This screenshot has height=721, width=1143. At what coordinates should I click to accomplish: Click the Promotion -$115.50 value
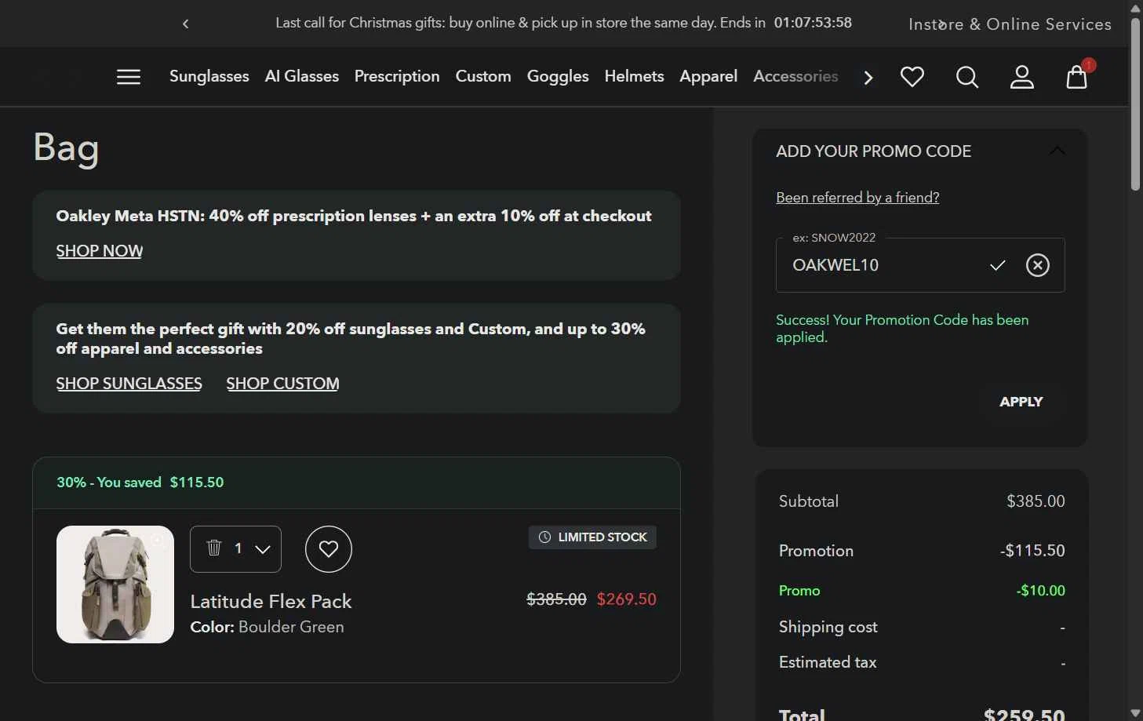1032,551
